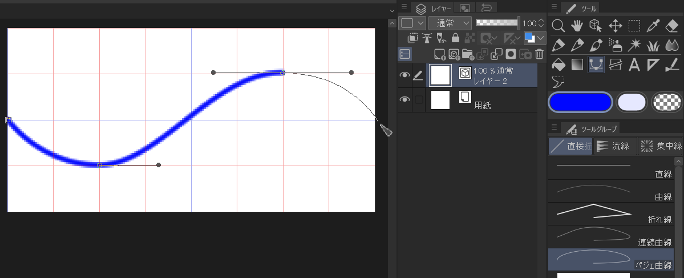
Task: Select the Eraser tool
Action: pos(672,26)
